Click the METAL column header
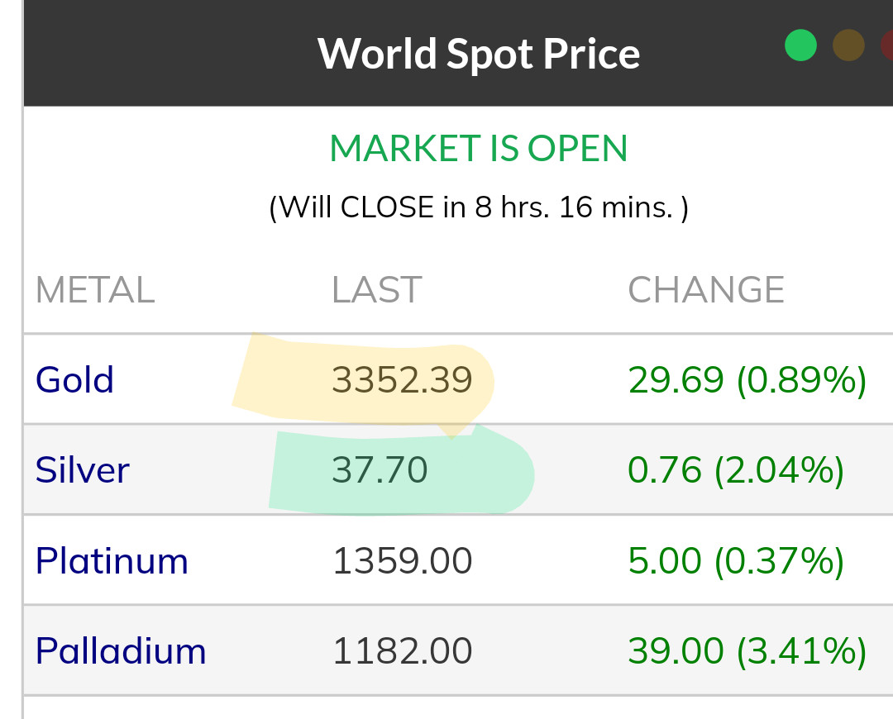The width and height of the screenshot is (893, 719). coord(94,290)
